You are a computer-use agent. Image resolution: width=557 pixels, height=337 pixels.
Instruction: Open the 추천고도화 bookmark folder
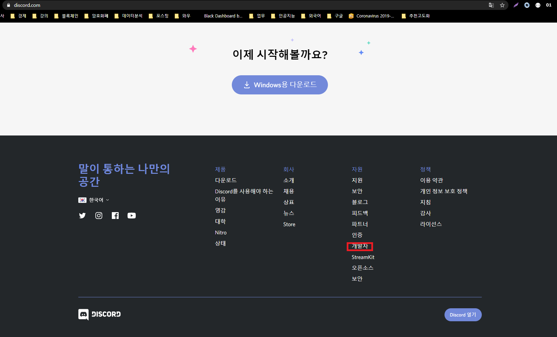point(416,16)
